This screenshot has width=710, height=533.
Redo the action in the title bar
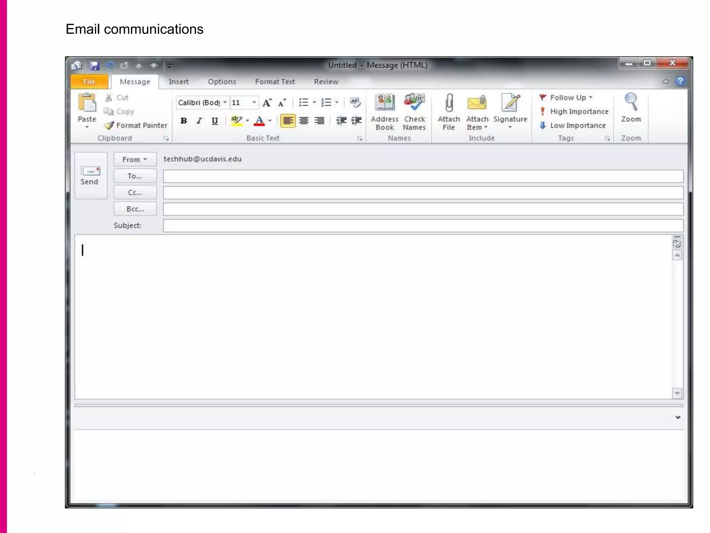tap(124, 65)
